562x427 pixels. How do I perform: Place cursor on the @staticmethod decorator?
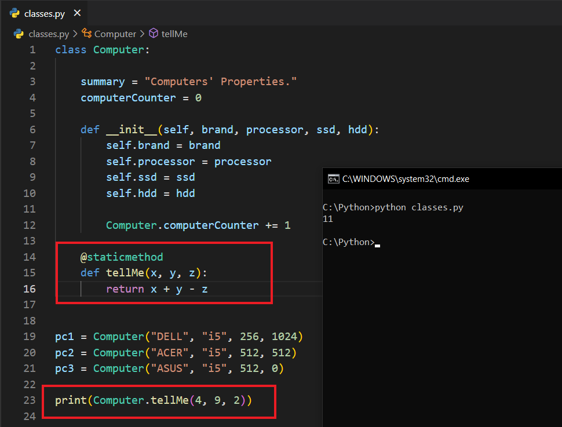(122, 257)
